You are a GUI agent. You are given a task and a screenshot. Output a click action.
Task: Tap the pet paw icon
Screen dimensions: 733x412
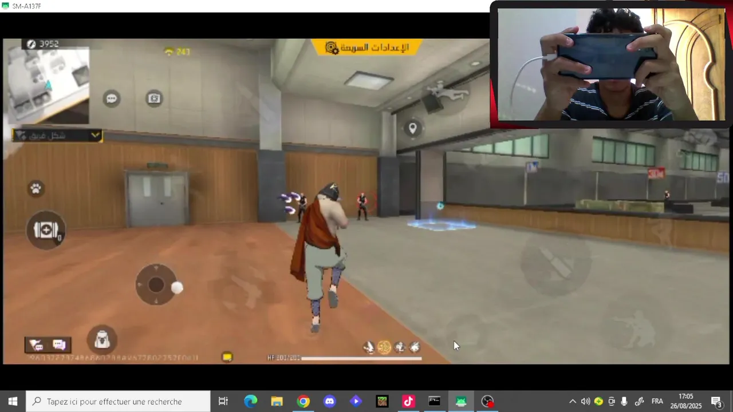pos(36,188)
